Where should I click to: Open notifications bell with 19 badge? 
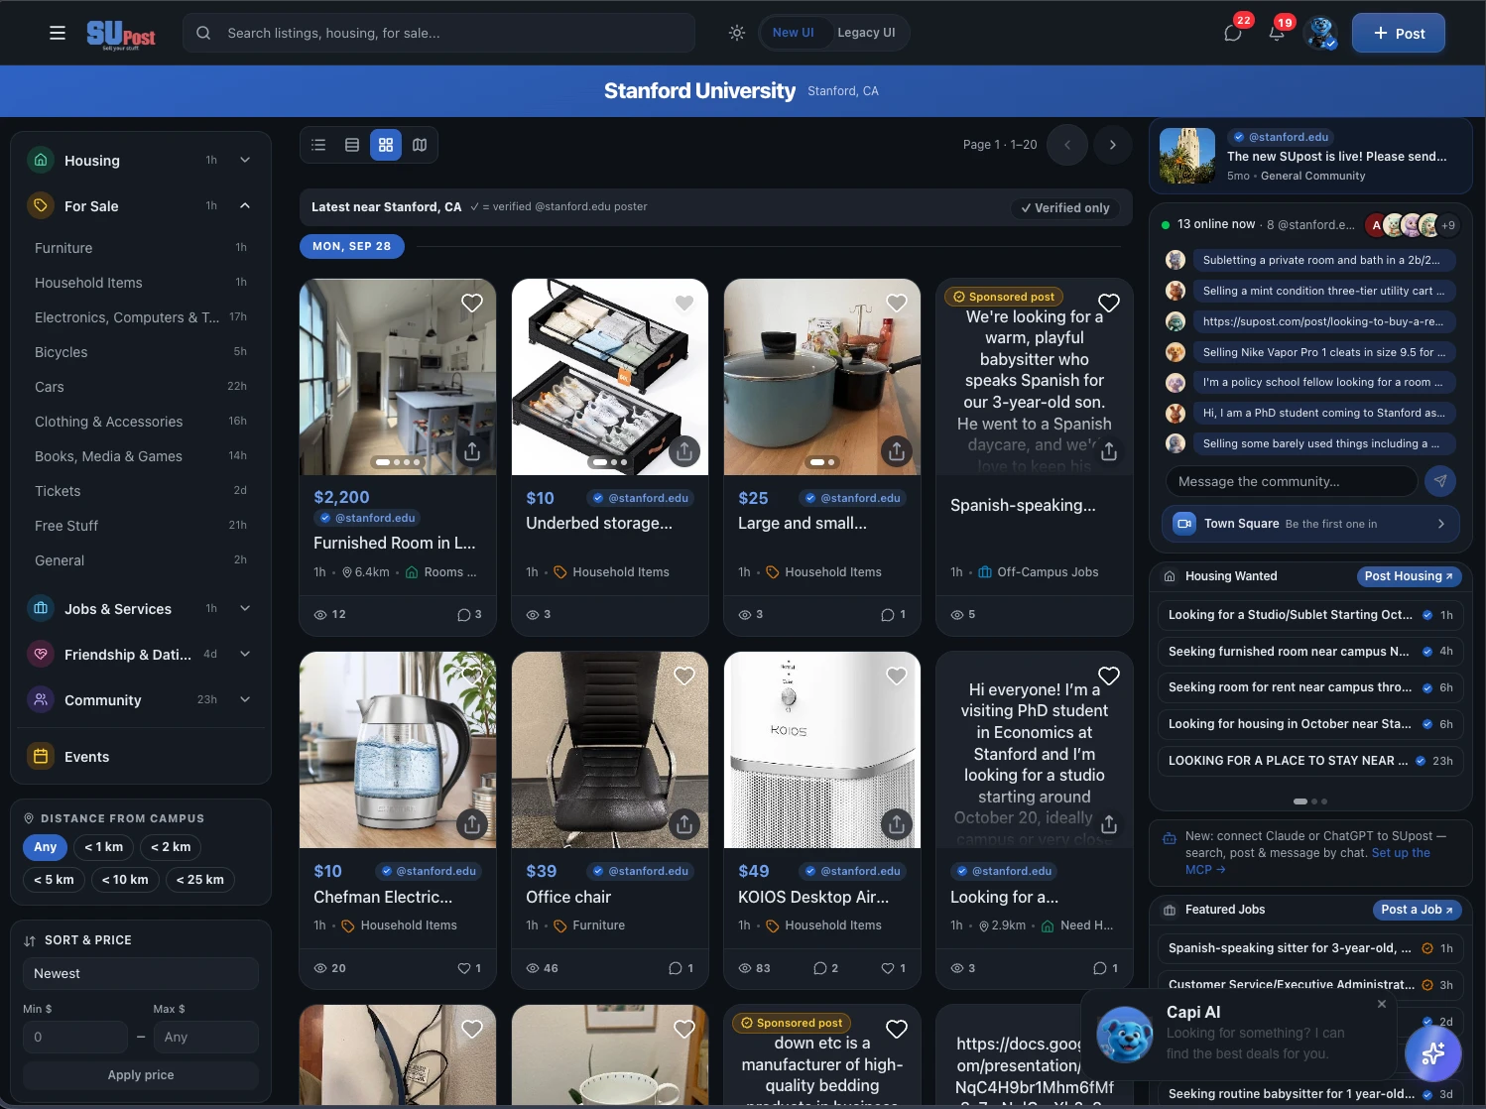click(x=1277, y=33)
